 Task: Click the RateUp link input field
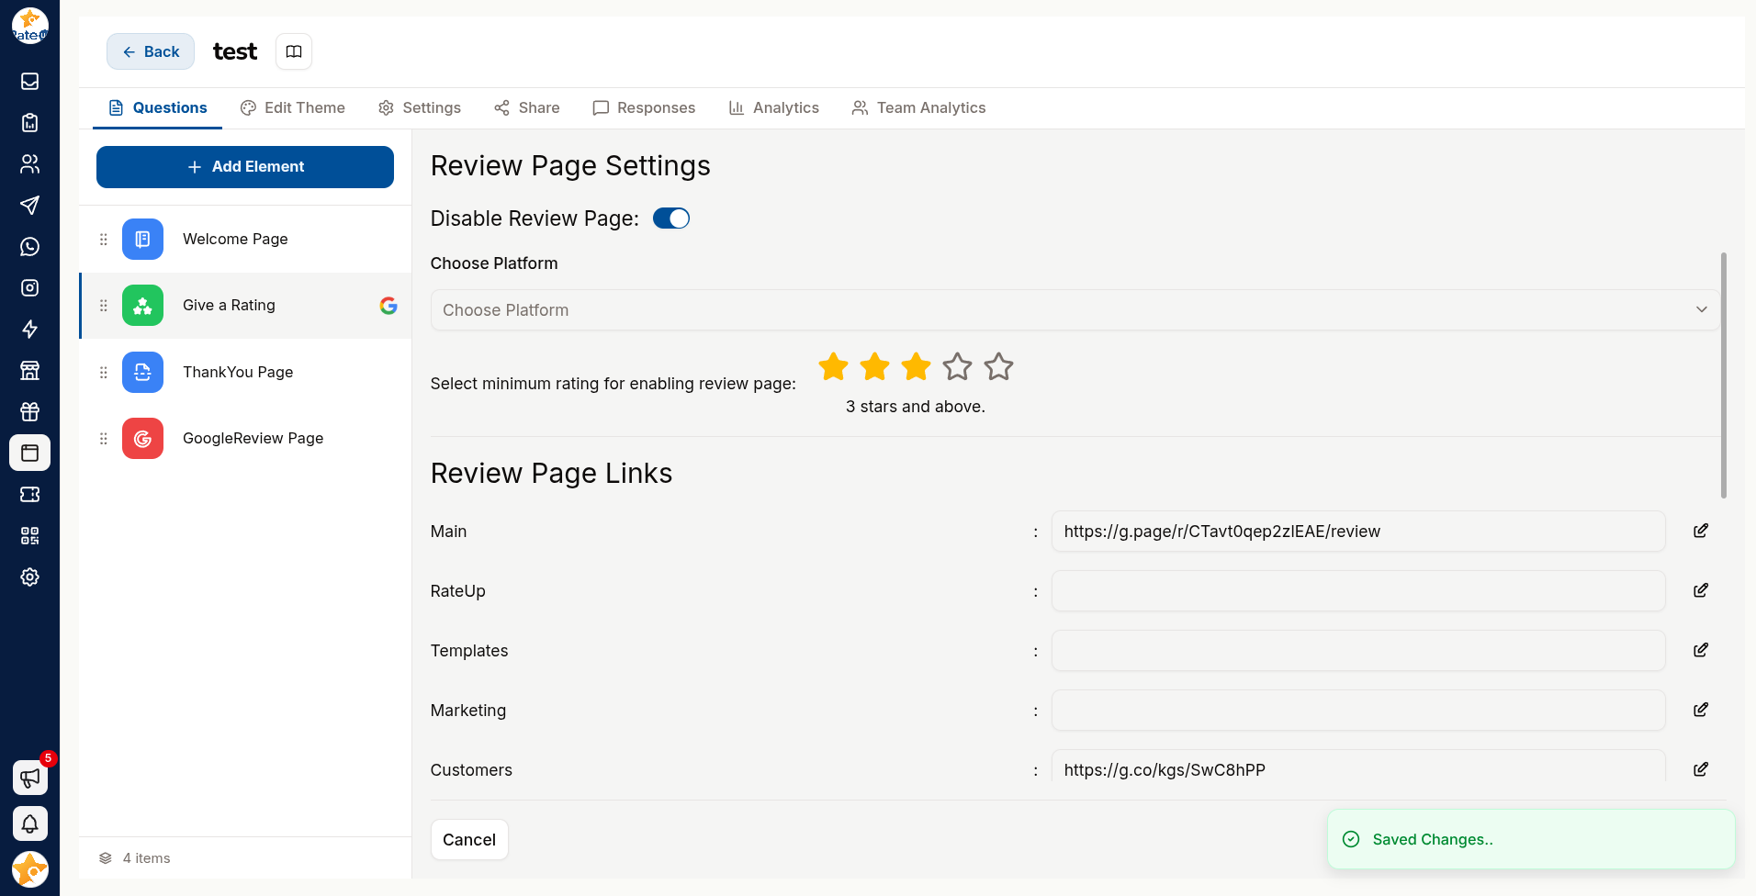[1358, 591]
